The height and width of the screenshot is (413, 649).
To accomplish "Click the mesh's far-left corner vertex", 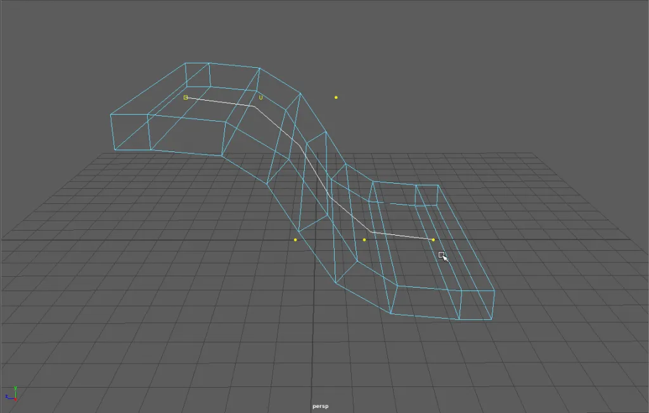I will point(111,115).
